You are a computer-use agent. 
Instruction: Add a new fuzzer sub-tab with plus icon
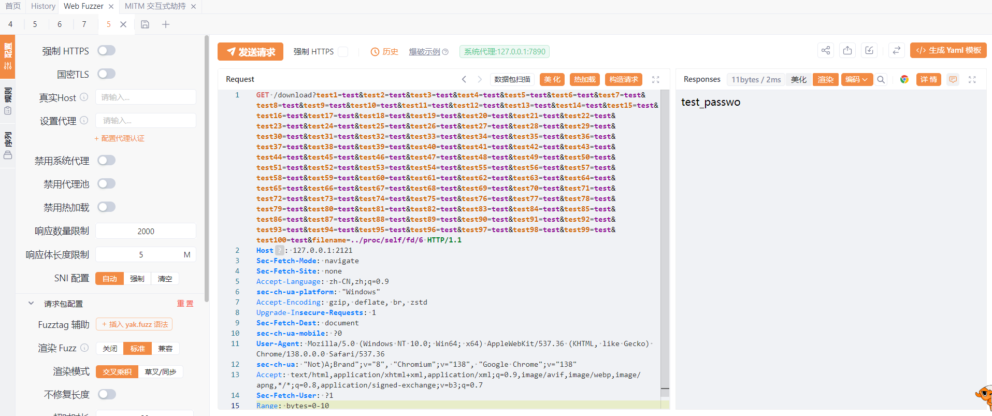click(x=166, y=24)
